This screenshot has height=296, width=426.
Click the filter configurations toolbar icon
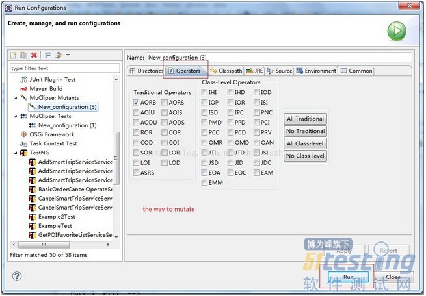59,55
